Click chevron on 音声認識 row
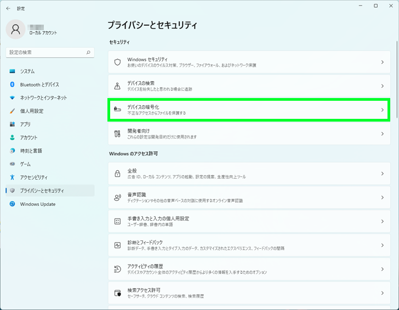The image size is (399, 310). 382,197
